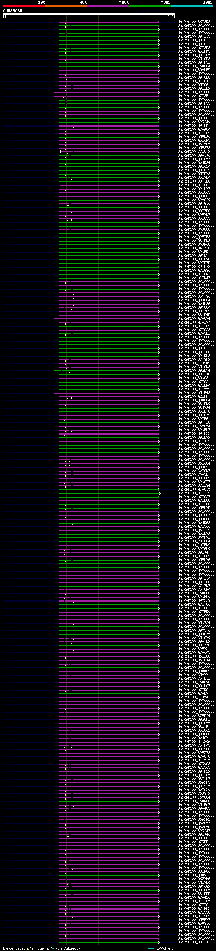Click label UniRef100_Q9FID5

coord(194,55)
